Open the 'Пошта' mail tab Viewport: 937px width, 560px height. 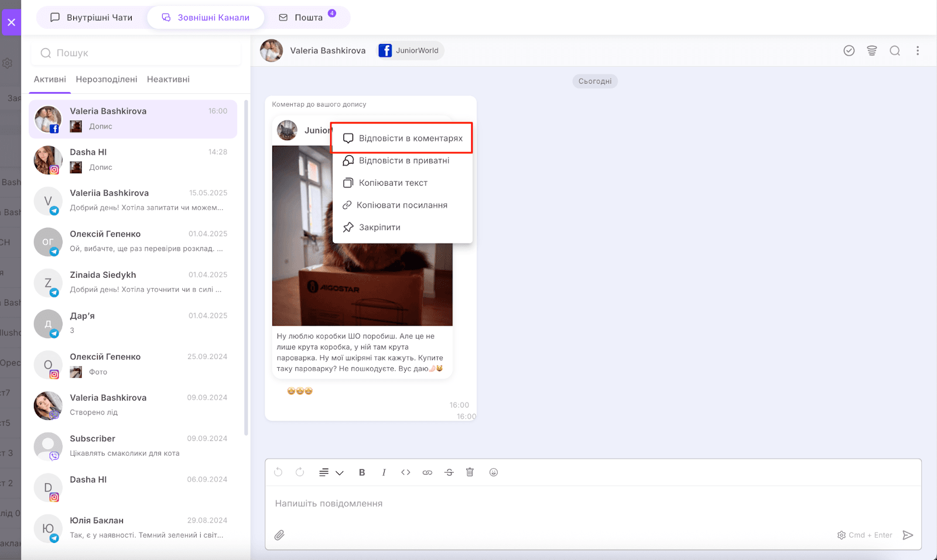307,18
